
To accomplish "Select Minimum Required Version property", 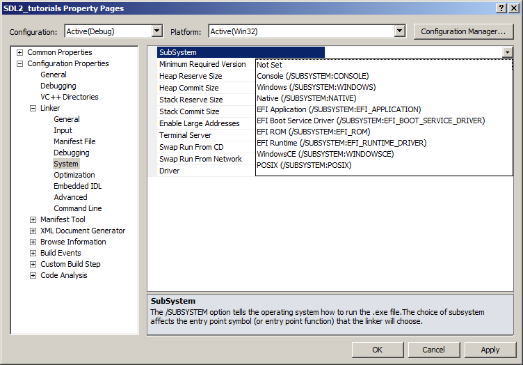I will [x=206, y=64].
